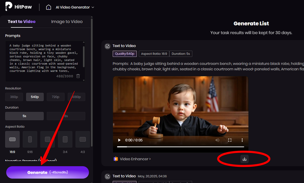Click the Quality:540p tag
The width and height of the screenshot is (304, 183).
coord(125,54)
